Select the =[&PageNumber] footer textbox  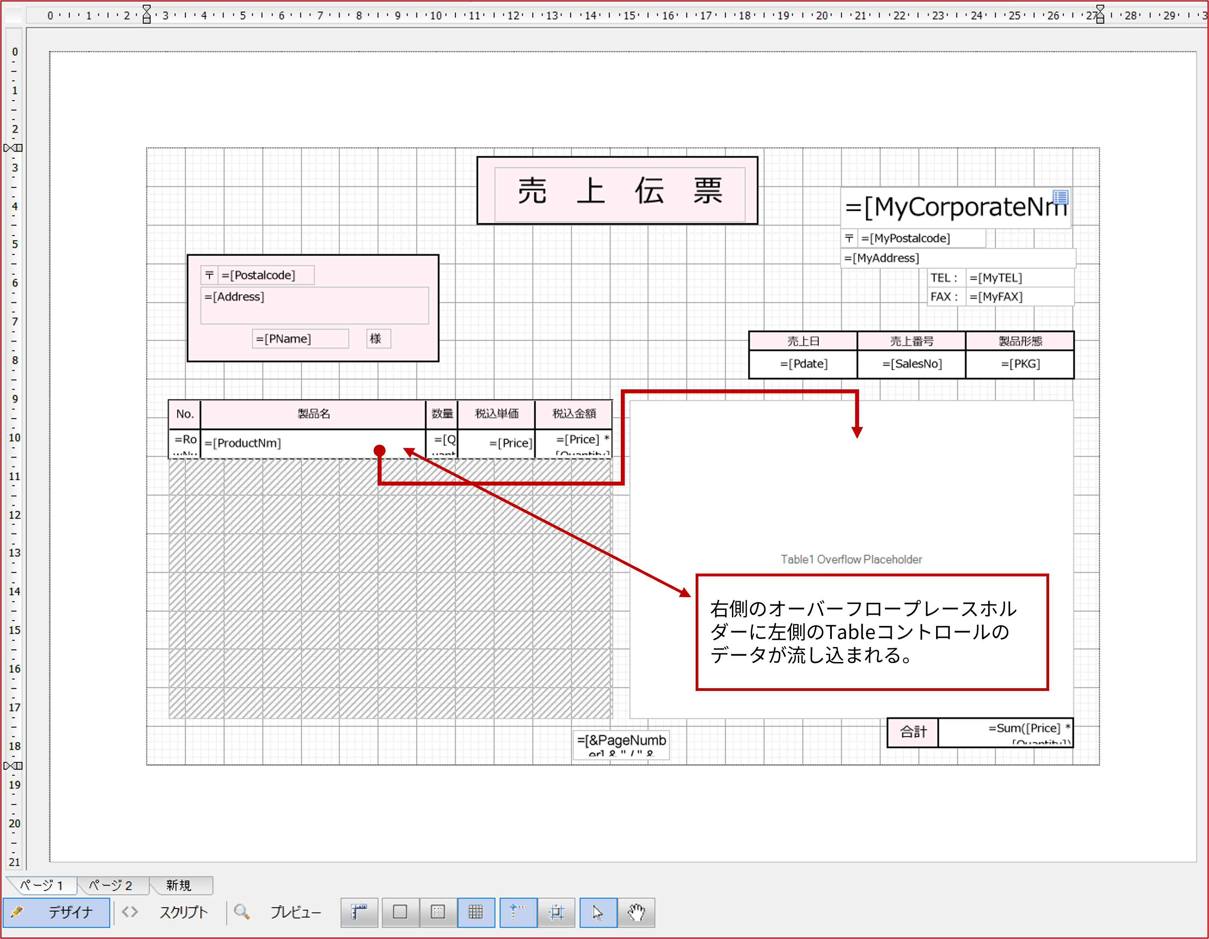[x=621, y=744]
